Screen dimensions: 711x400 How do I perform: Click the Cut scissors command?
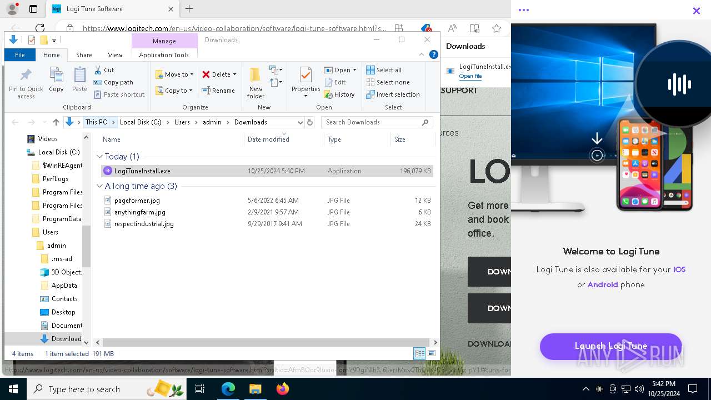104,70
